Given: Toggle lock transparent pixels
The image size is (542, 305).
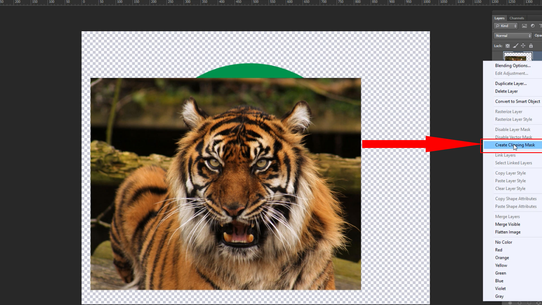Looking at the screenshot, I should [508, 46].
